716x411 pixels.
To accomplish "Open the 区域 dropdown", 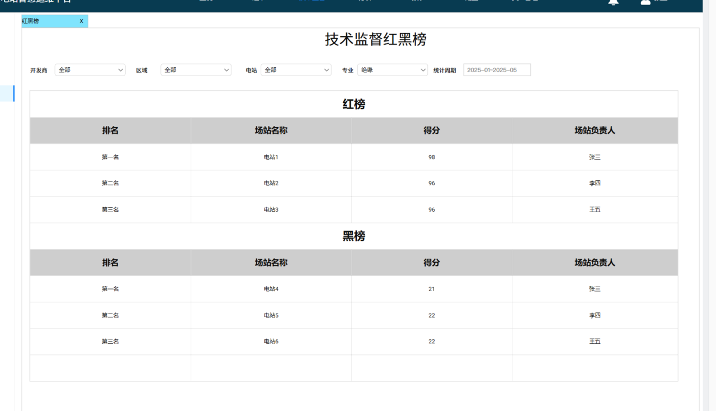I will coord(196,70).
